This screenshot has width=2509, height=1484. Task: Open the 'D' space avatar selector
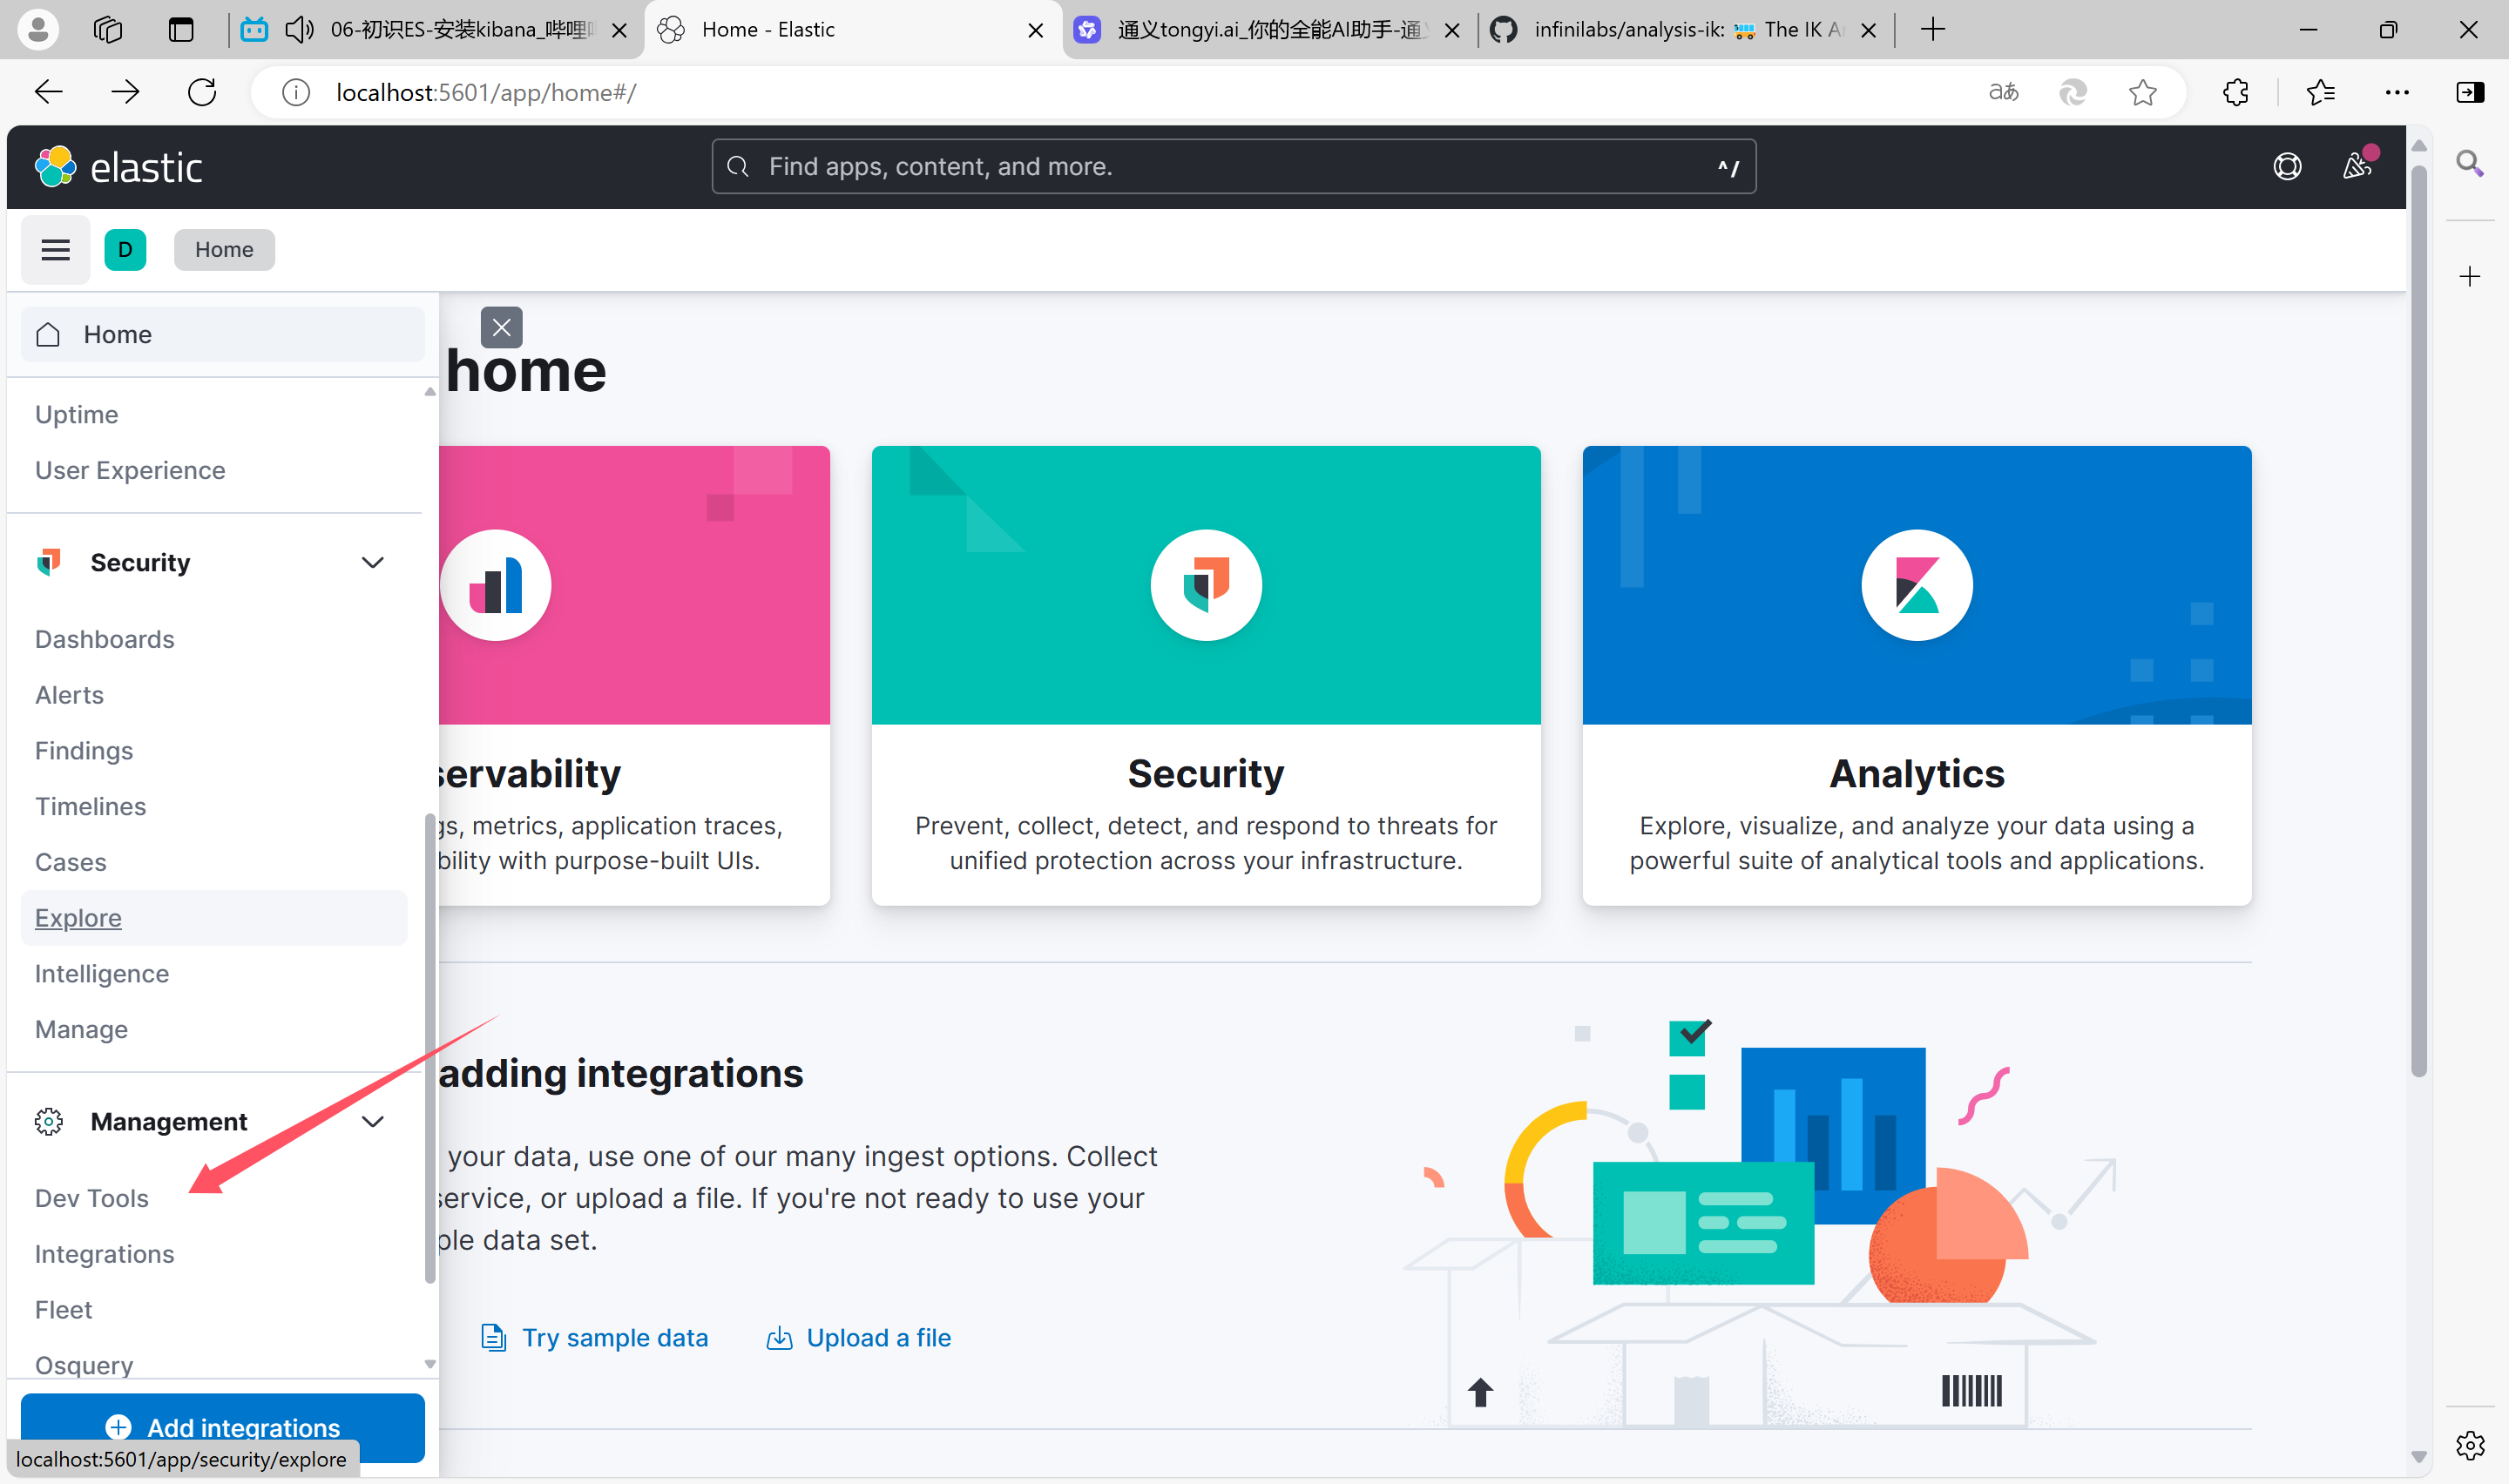(126, 249)
